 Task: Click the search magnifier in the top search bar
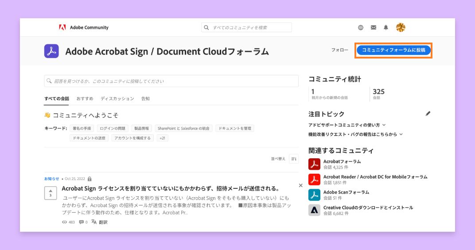pos(206,27)
